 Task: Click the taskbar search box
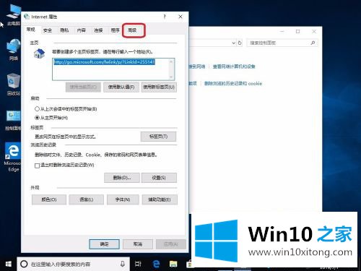tap(73, 264)
